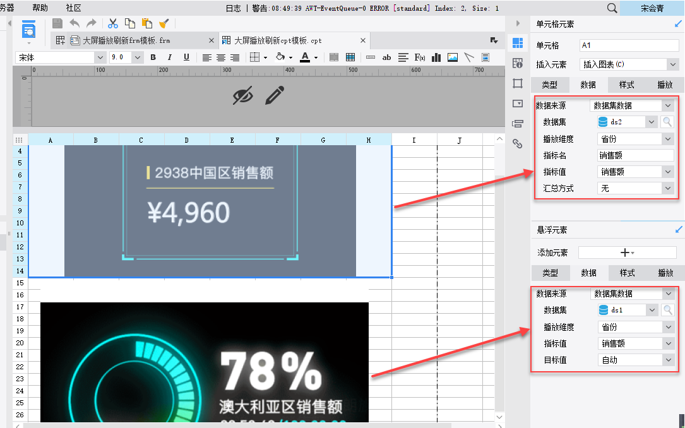685x428 pixels.
Task: Open the border style dropdown arrow
Action: pos(266,57)
